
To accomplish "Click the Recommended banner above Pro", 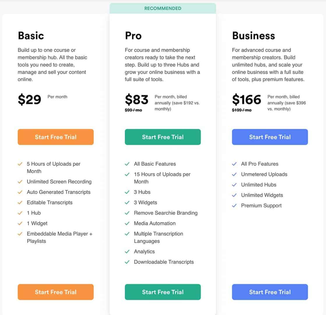I will pyautogui.click(x=163, y=8).
